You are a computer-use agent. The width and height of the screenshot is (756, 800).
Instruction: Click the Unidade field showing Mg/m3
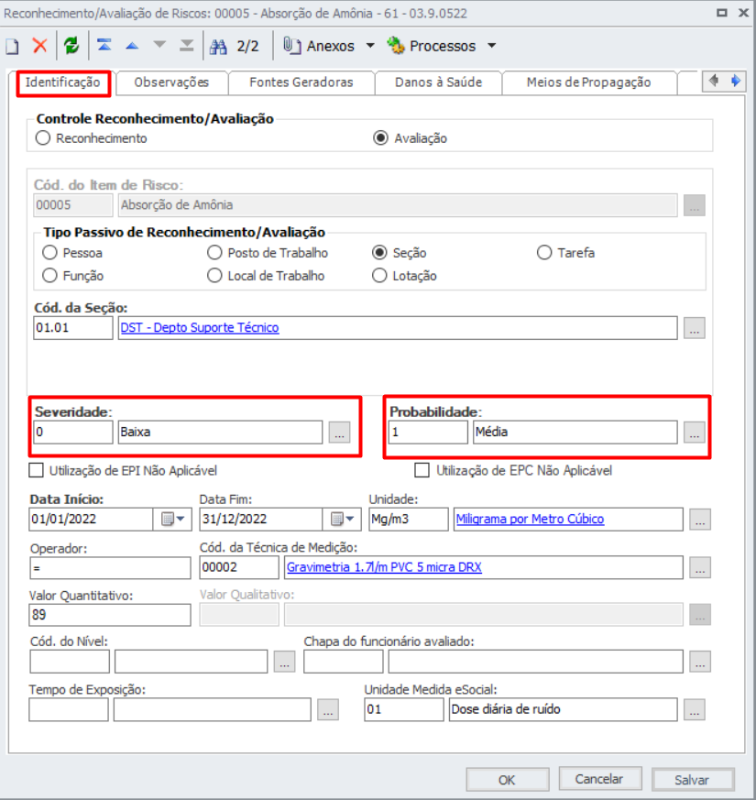(x=409, y=520)
